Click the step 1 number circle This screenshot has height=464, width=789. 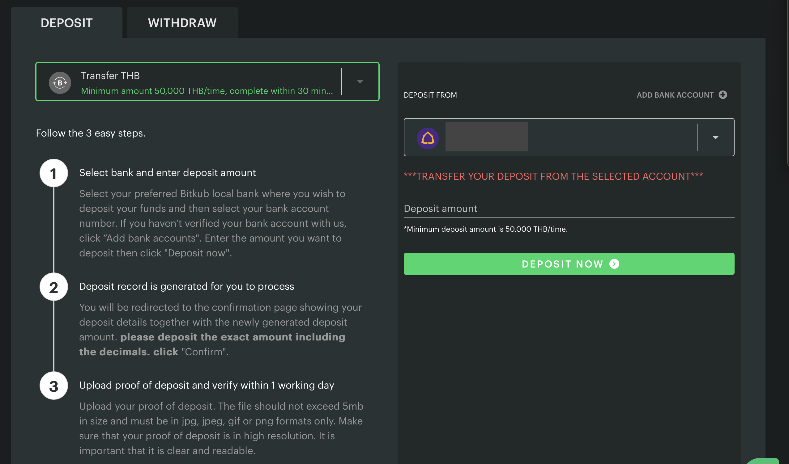click(53, 173)
